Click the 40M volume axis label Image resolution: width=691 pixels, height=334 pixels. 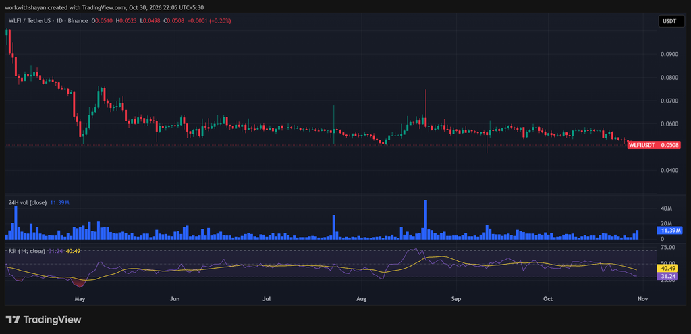pos(666,208)
